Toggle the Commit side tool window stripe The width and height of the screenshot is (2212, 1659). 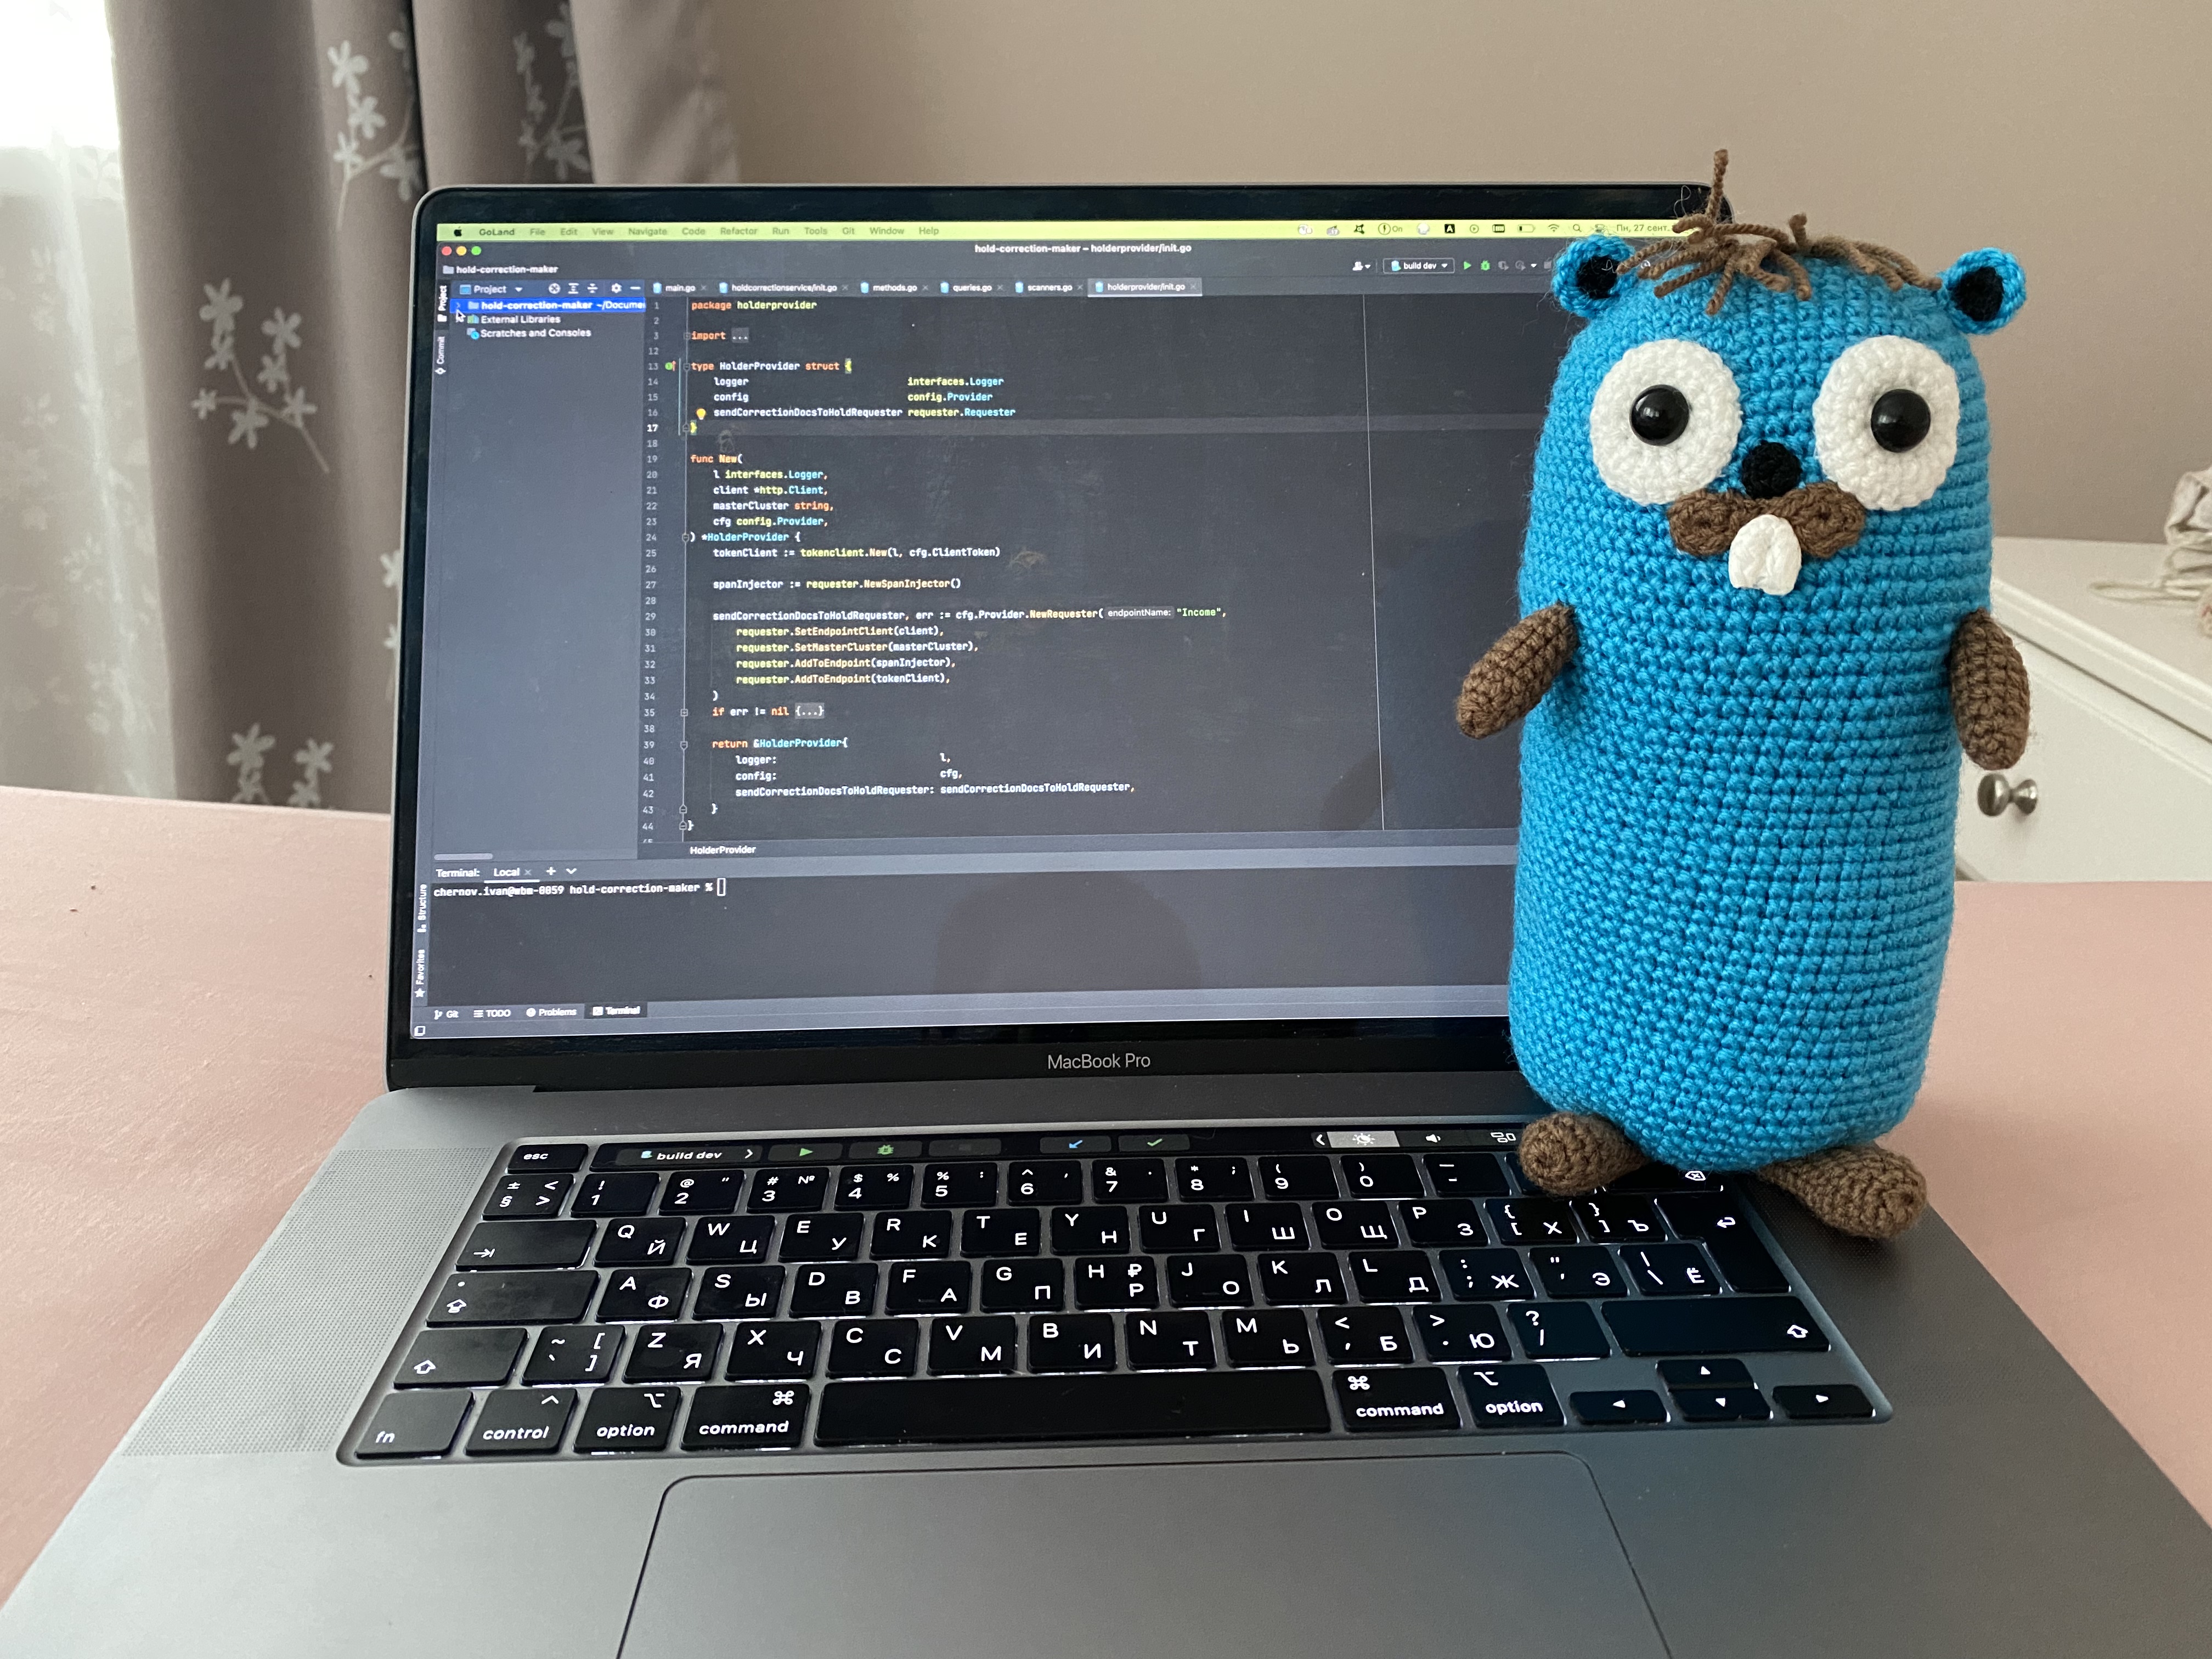point(441,354)
